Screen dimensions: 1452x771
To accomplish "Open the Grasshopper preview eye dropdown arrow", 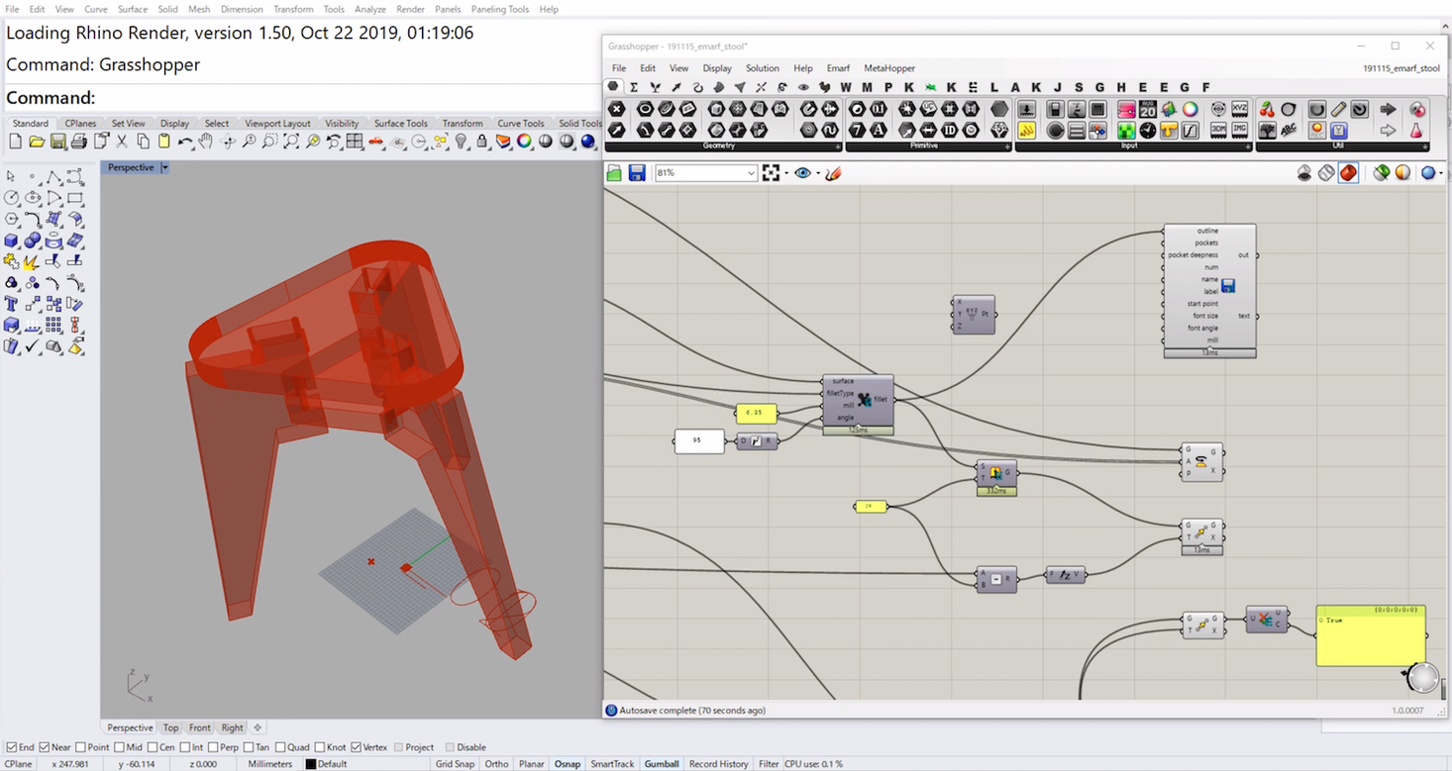I will point(818,173).
